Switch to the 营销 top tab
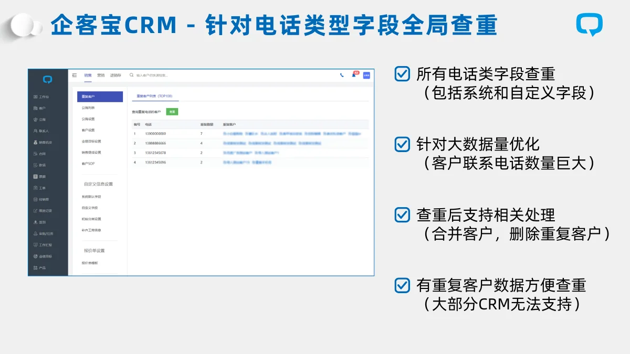Screen dimensions: 630x354 coord(101,76)
